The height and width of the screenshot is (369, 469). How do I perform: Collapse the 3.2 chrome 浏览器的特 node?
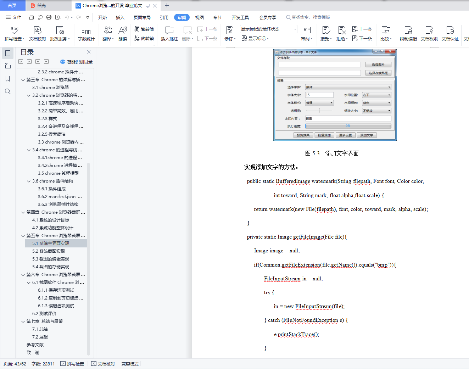point(29,95)
